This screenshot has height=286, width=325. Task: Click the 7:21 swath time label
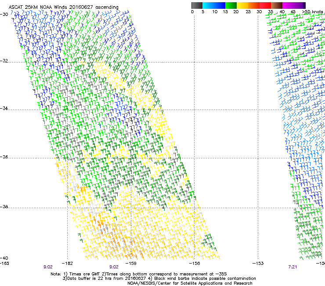coord(292,267)
